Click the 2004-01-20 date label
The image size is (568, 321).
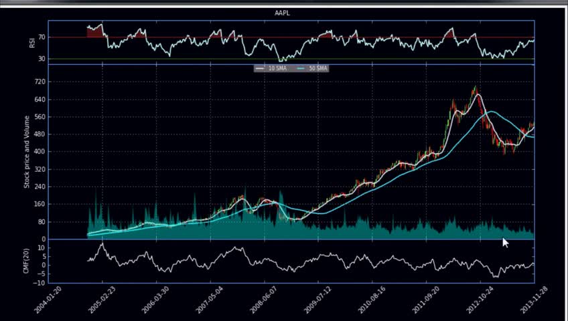point(48,300)
